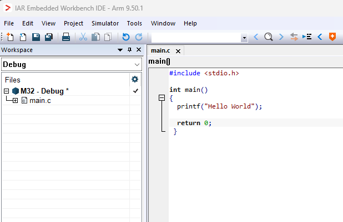Click the Go To line icon
The height and width of the screenshot is (222, 343).
coord(307,37)
